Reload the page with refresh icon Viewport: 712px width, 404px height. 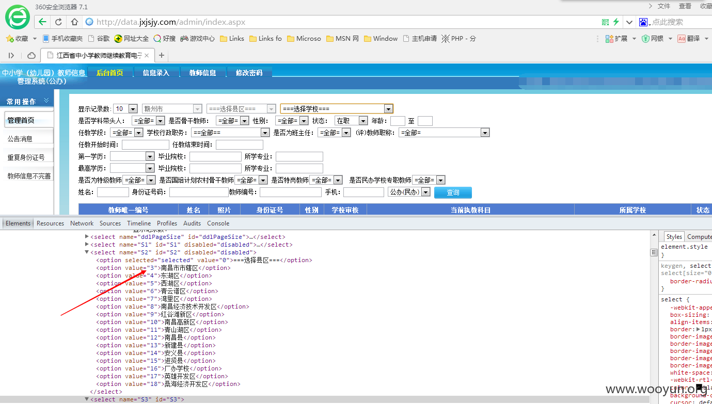(58, 22)
